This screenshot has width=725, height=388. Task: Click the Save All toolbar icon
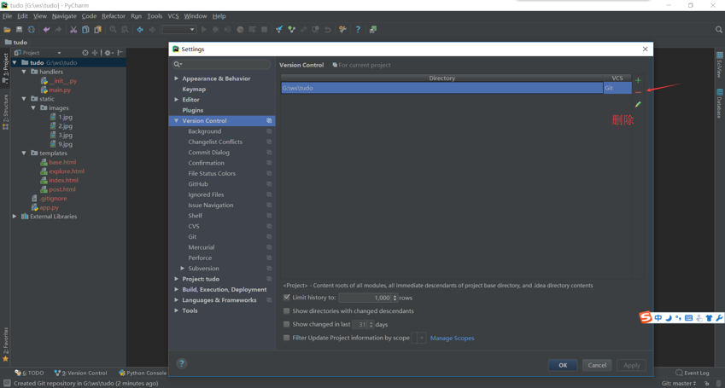[20, 30]
